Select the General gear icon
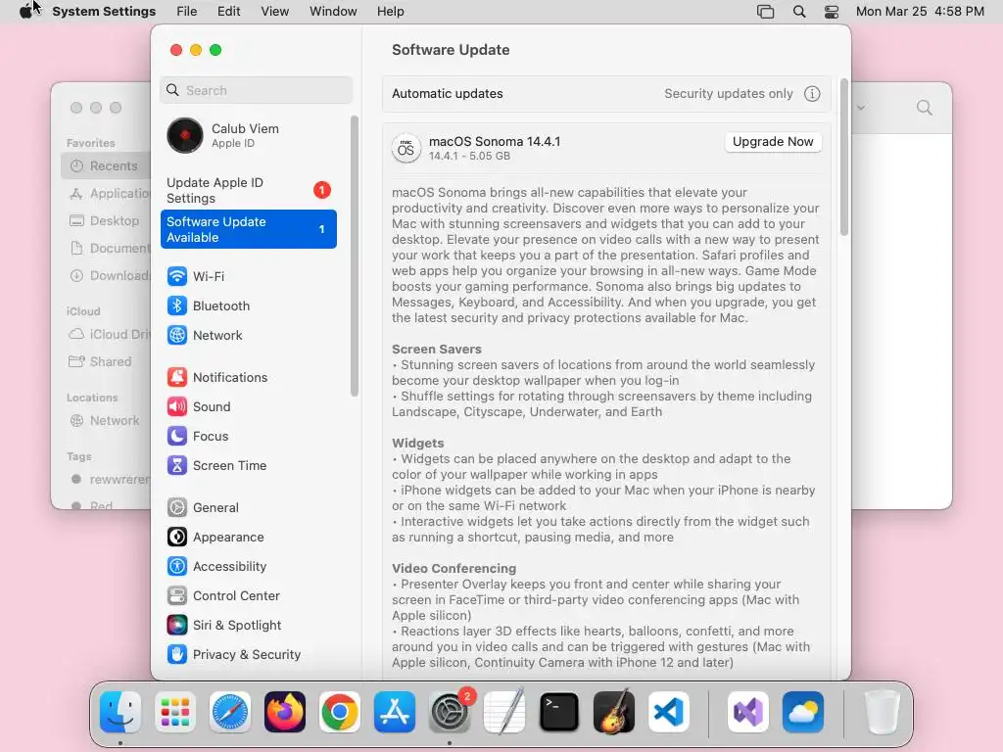The height and width of the screenshot is (752, 1003). (177, 508)
